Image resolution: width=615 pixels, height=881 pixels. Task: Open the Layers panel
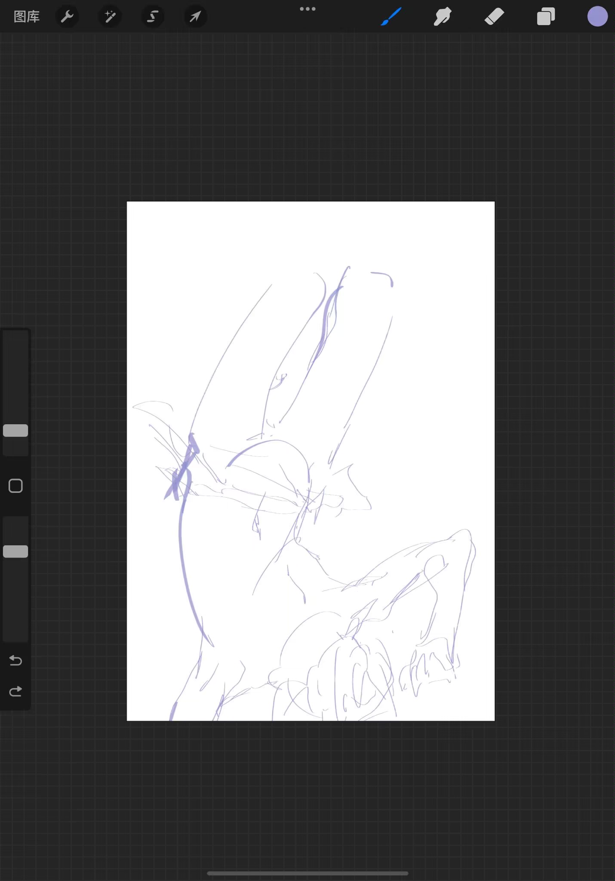pos(546,17)
